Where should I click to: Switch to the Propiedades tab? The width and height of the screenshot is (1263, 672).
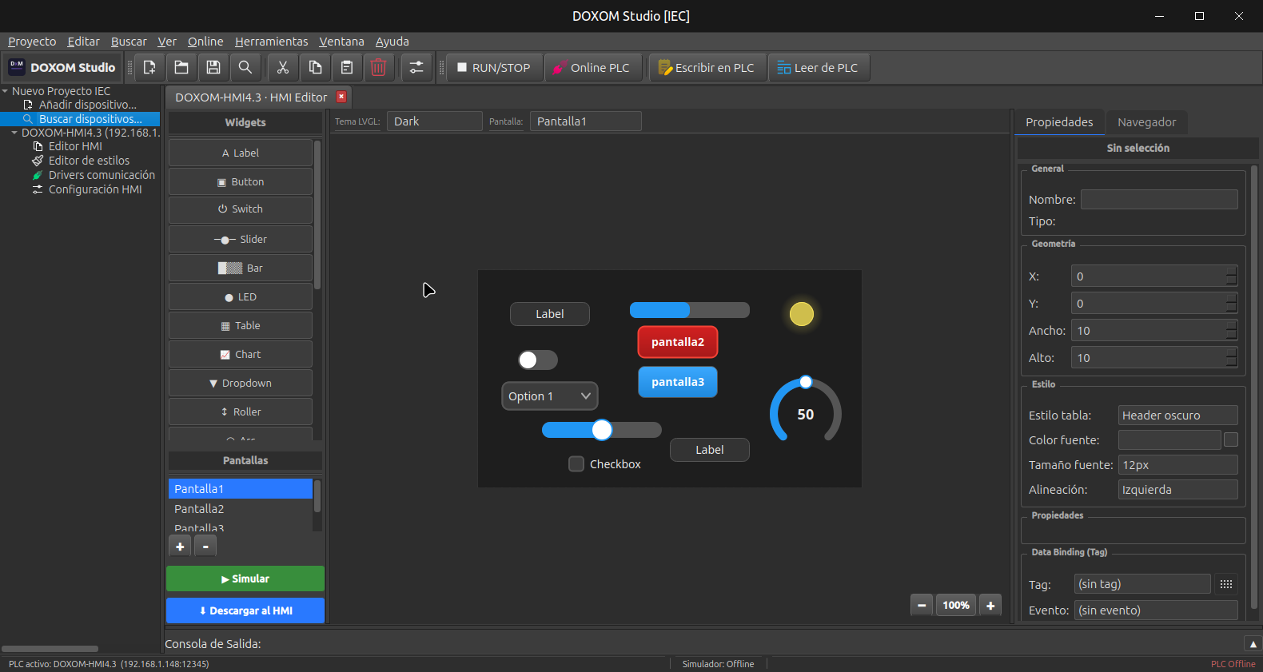[x=1059, y=122]
